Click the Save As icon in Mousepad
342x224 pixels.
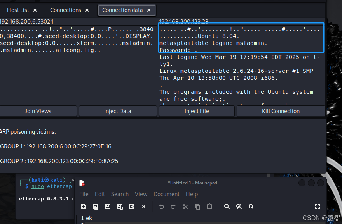point(120,207)
